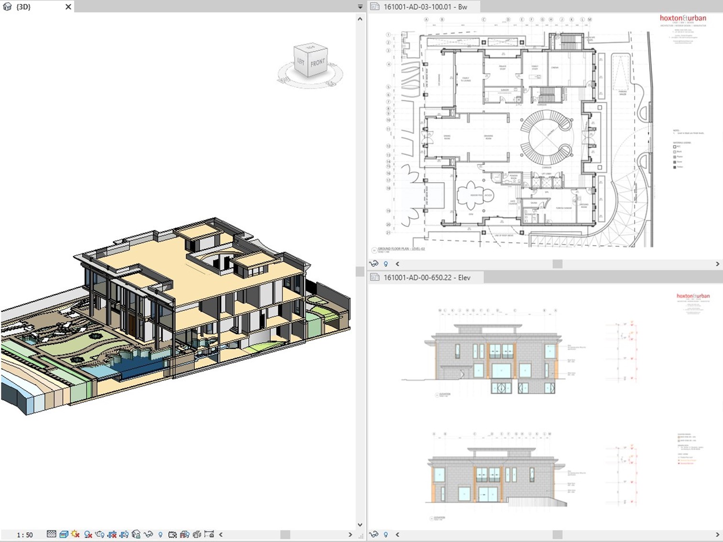Close the {3D} view tab
Viewport: 723px width, 542px height.
click(68, 7)
